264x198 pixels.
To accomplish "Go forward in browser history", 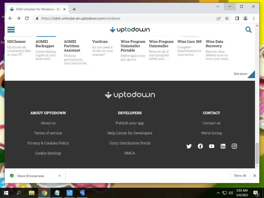I will (x=19, y=18).
